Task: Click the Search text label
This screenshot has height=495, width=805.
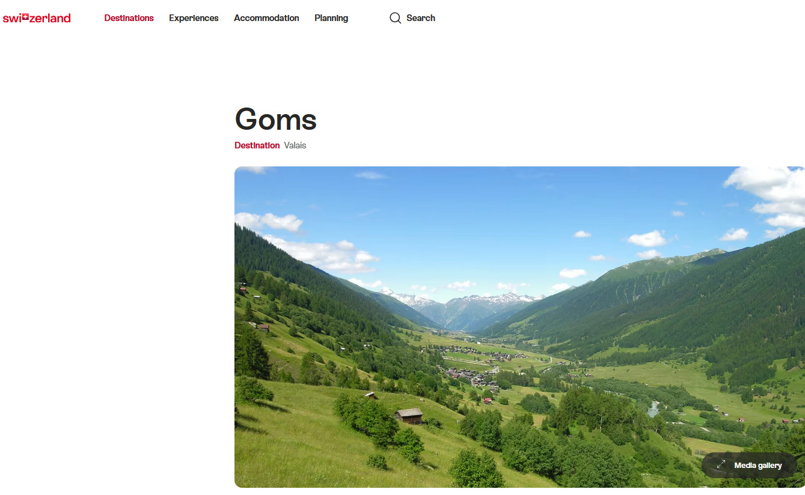Action: (421, 18)
